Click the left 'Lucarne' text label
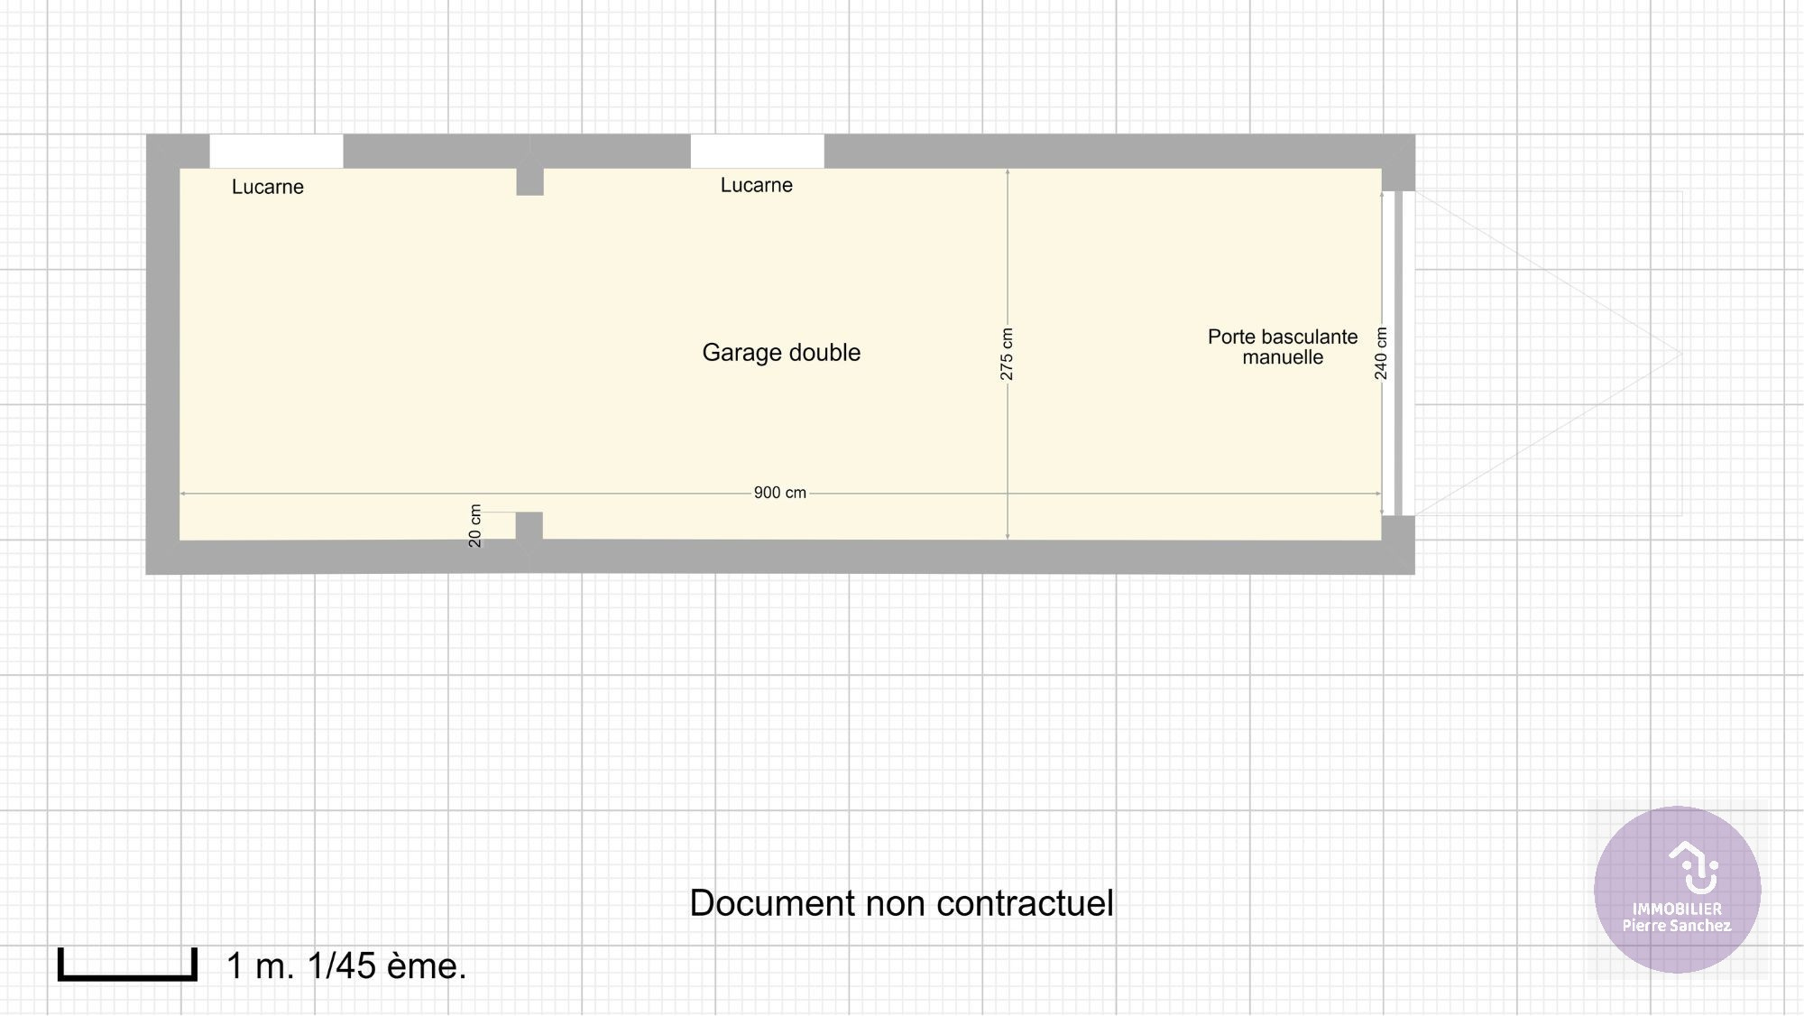This screenshot has height=1016, width=1804. pos(268,187)
